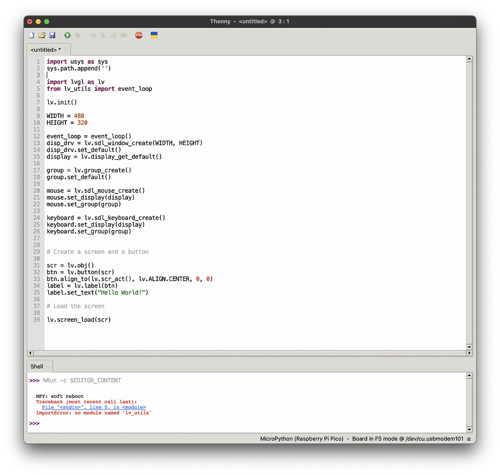Click the Ukraine flag icon
Image resolution: width=500 pixels, height=475 pixels.
[154, 35]
